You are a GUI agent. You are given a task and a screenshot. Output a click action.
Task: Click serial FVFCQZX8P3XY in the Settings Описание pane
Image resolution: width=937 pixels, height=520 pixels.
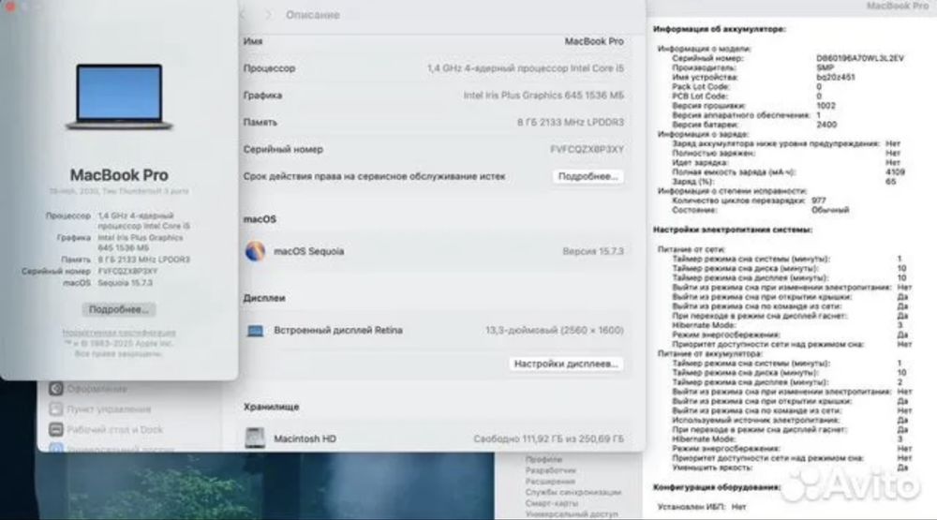pyautogui.click(x=587, y=149)
